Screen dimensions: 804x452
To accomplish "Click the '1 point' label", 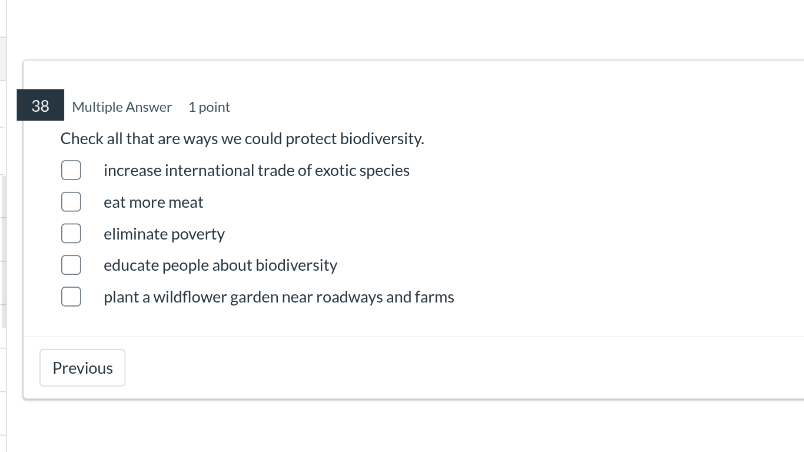I will pyautogui.click(x=209, y=107).
